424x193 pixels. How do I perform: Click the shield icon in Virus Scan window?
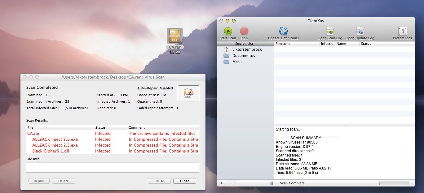coord(188,93)
